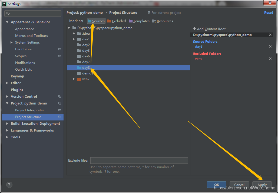Select day6 folder icon in tree
This screenshot has height=193, width=278.
tap(79, 56)
